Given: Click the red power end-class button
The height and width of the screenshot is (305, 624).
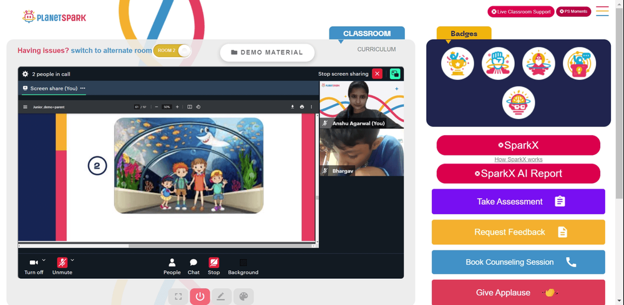Looking at the screenshot, I should [200, 296].
